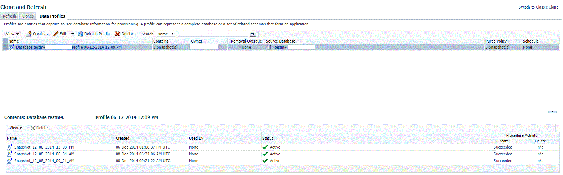Click the database icon beside testm4 source
This screenshot has height=175, width=563.
click(x=269, y=47)
